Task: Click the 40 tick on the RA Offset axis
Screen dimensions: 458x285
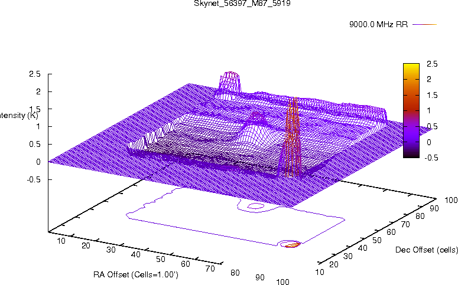Action: click(136, 254)
